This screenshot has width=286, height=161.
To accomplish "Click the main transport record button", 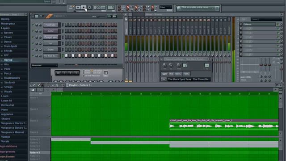I will (89, 7).
